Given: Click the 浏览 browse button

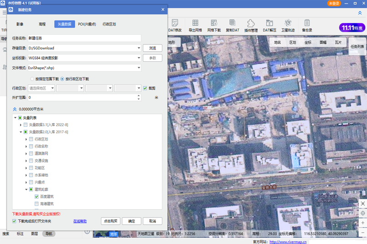Looking at the screenshot, I should pyautogui.click(x=152, y=48).
